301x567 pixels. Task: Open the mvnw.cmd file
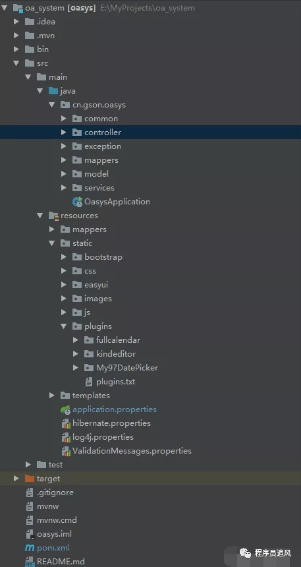click(57, 520)
